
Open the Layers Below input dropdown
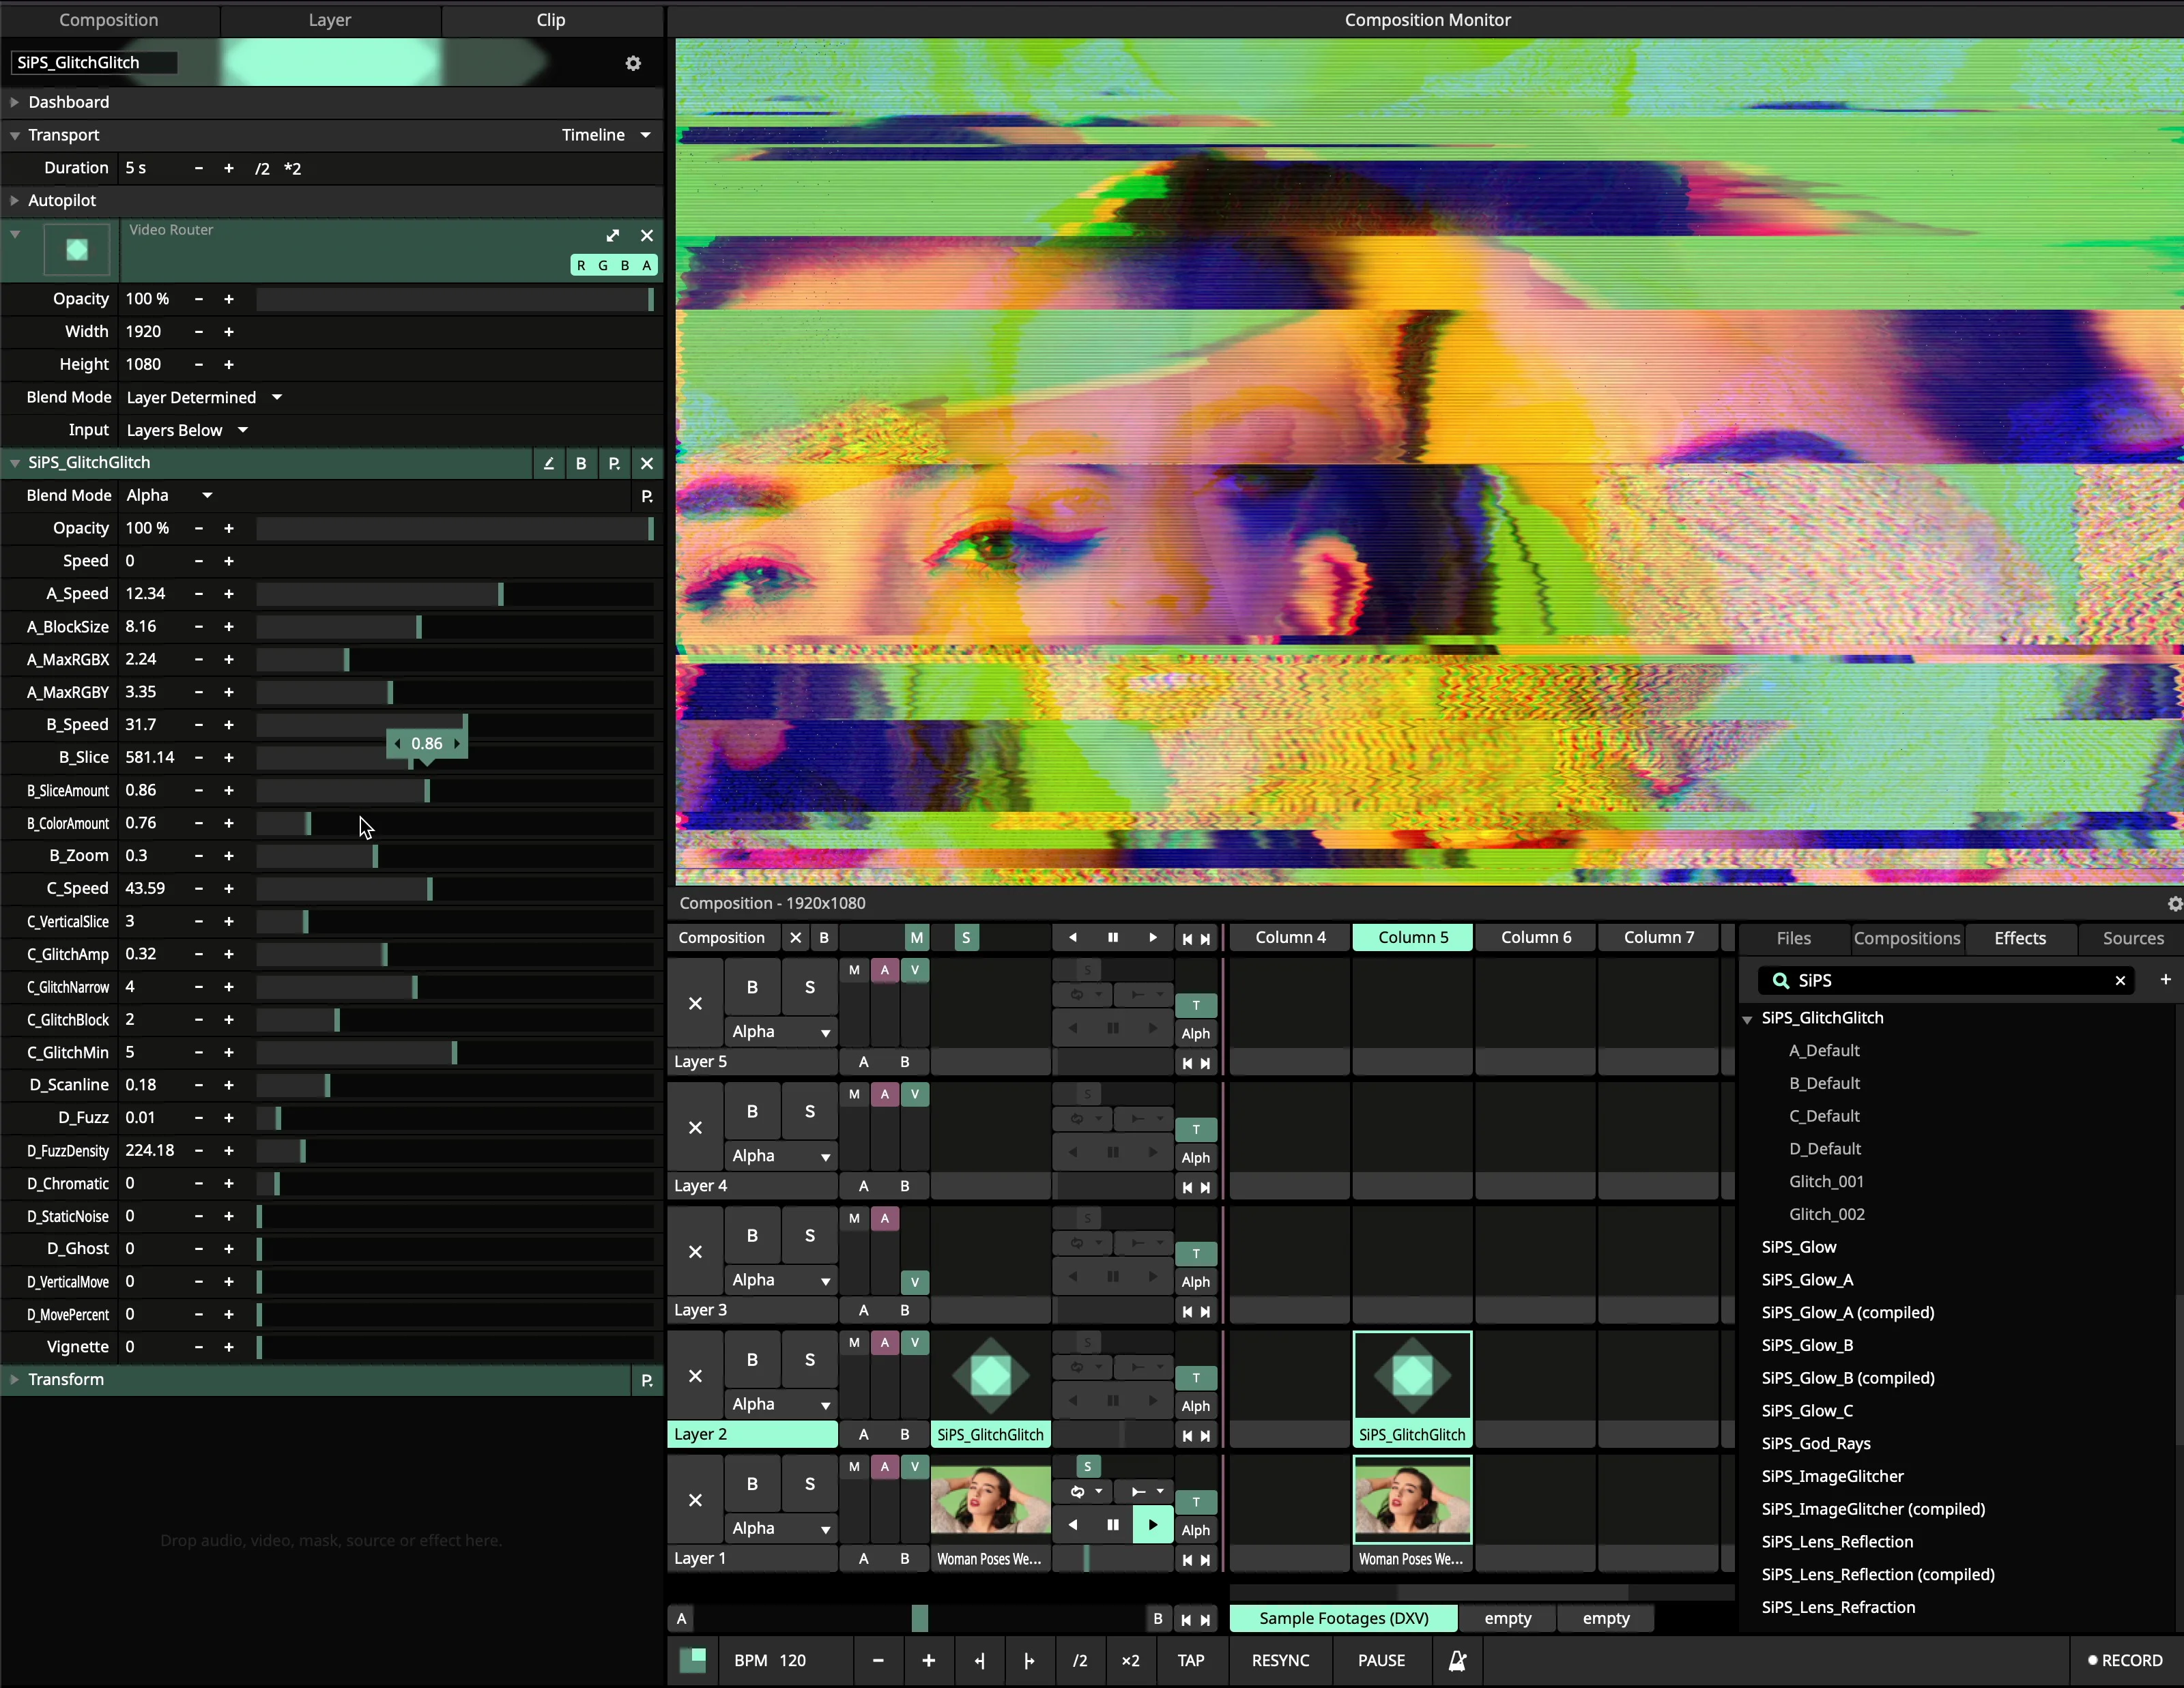point(188,431)
